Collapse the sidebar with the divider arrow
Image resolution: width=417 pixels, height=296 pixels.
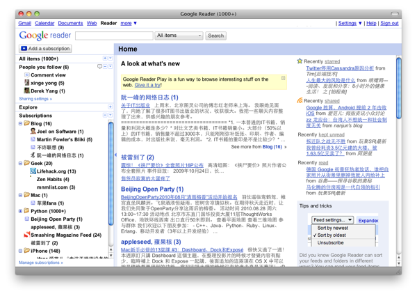pyautogui.click(x=115, y=155)
